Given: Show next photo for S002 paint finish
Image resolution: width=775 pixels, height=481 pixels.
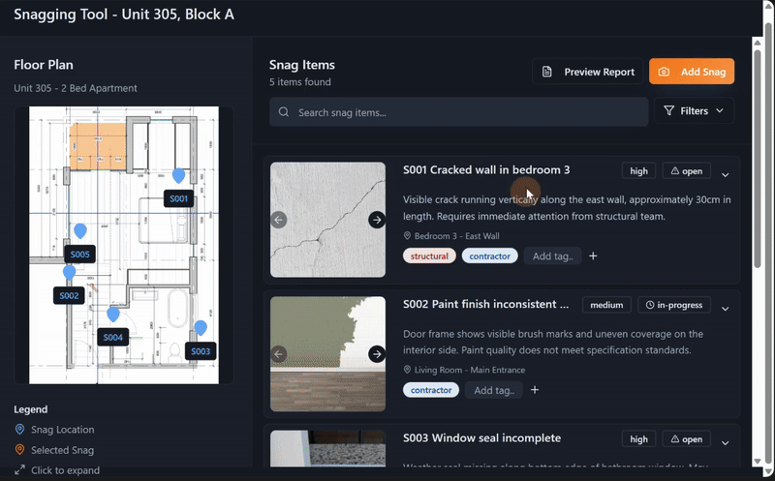Looking at the screenshot, I should [x=377, y=353].
